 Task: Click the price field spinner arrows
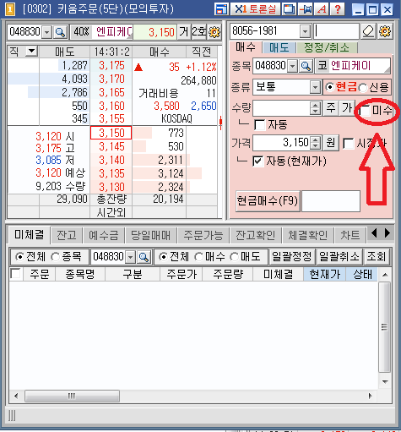coord(315,143)
